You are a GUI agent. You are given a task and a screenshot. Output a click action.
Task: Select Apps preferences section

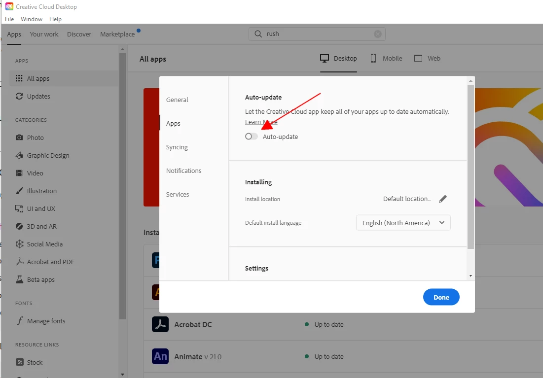[173, 123]
